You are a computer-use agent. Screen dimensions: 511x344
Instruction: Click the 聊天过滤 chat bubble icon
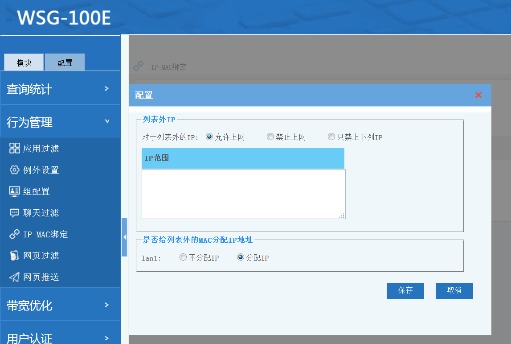click(15, 213)
